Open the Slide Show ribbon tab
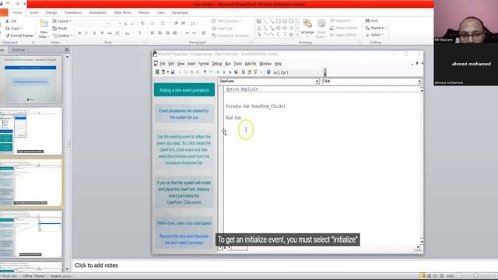 (122, 12)
